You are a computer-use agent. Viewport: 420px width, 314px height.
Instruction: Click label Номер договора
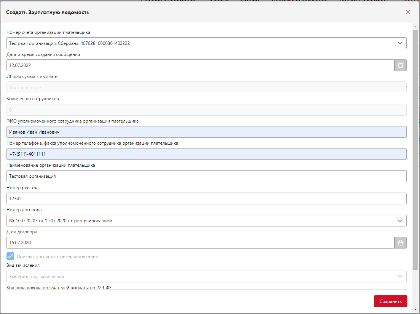24,210
